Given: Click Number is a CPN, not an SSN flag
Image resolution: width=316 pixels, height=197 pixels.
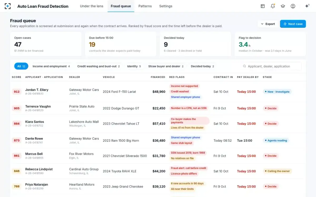Looking at the screenshot, I should [x=189, y=108].
